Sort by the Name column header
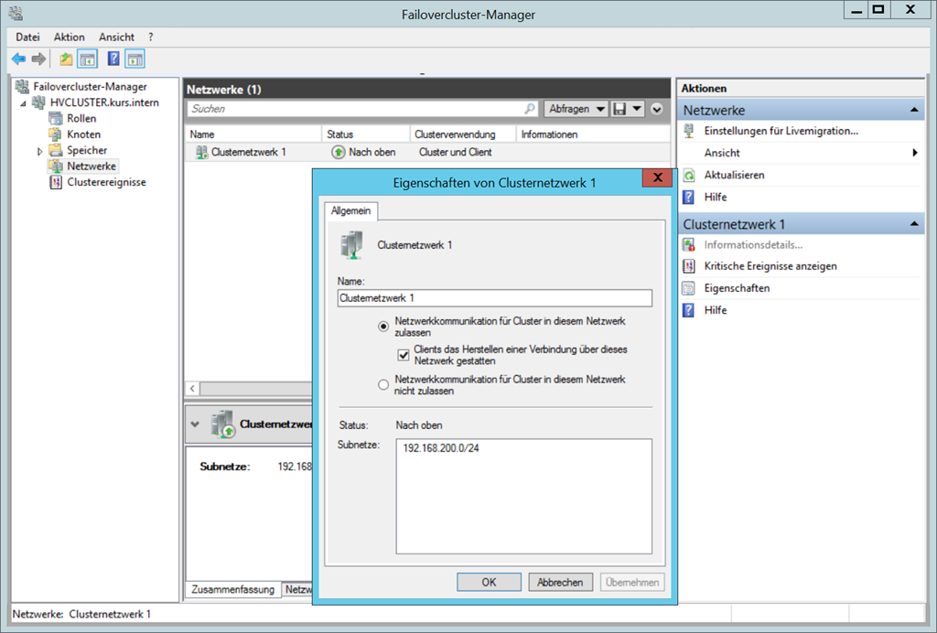This screenshot has height=633, width=937. pyautogui.click(x=253, y=134)
